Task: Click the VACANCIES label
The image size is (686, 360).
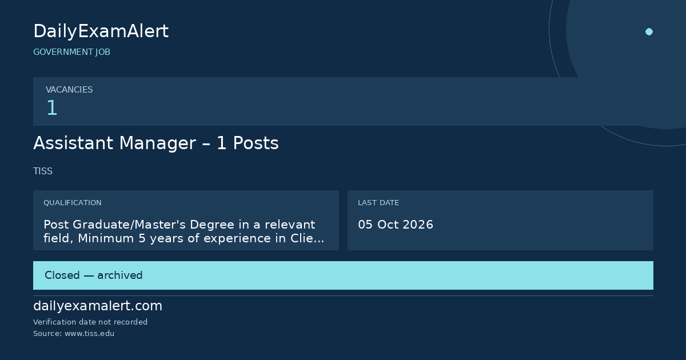Action: [69, 90]
